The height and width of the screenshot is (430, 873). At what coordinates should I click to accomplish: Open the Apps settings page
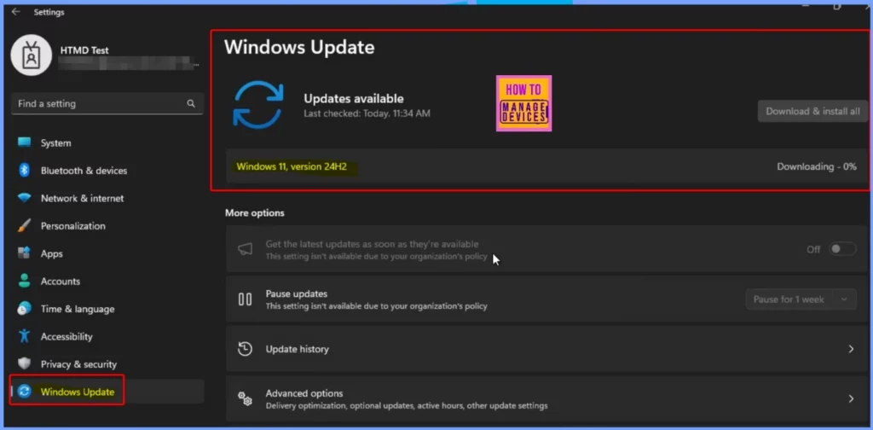(x=107, y=253)
